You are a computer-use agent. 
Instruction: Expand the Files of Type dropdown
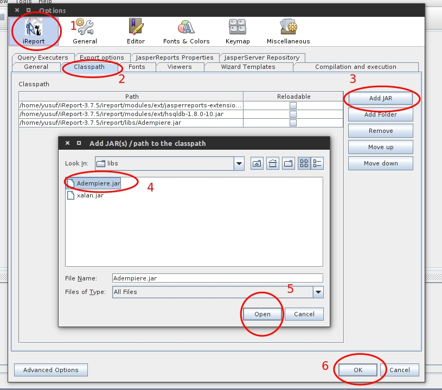(x=318, y=292)
